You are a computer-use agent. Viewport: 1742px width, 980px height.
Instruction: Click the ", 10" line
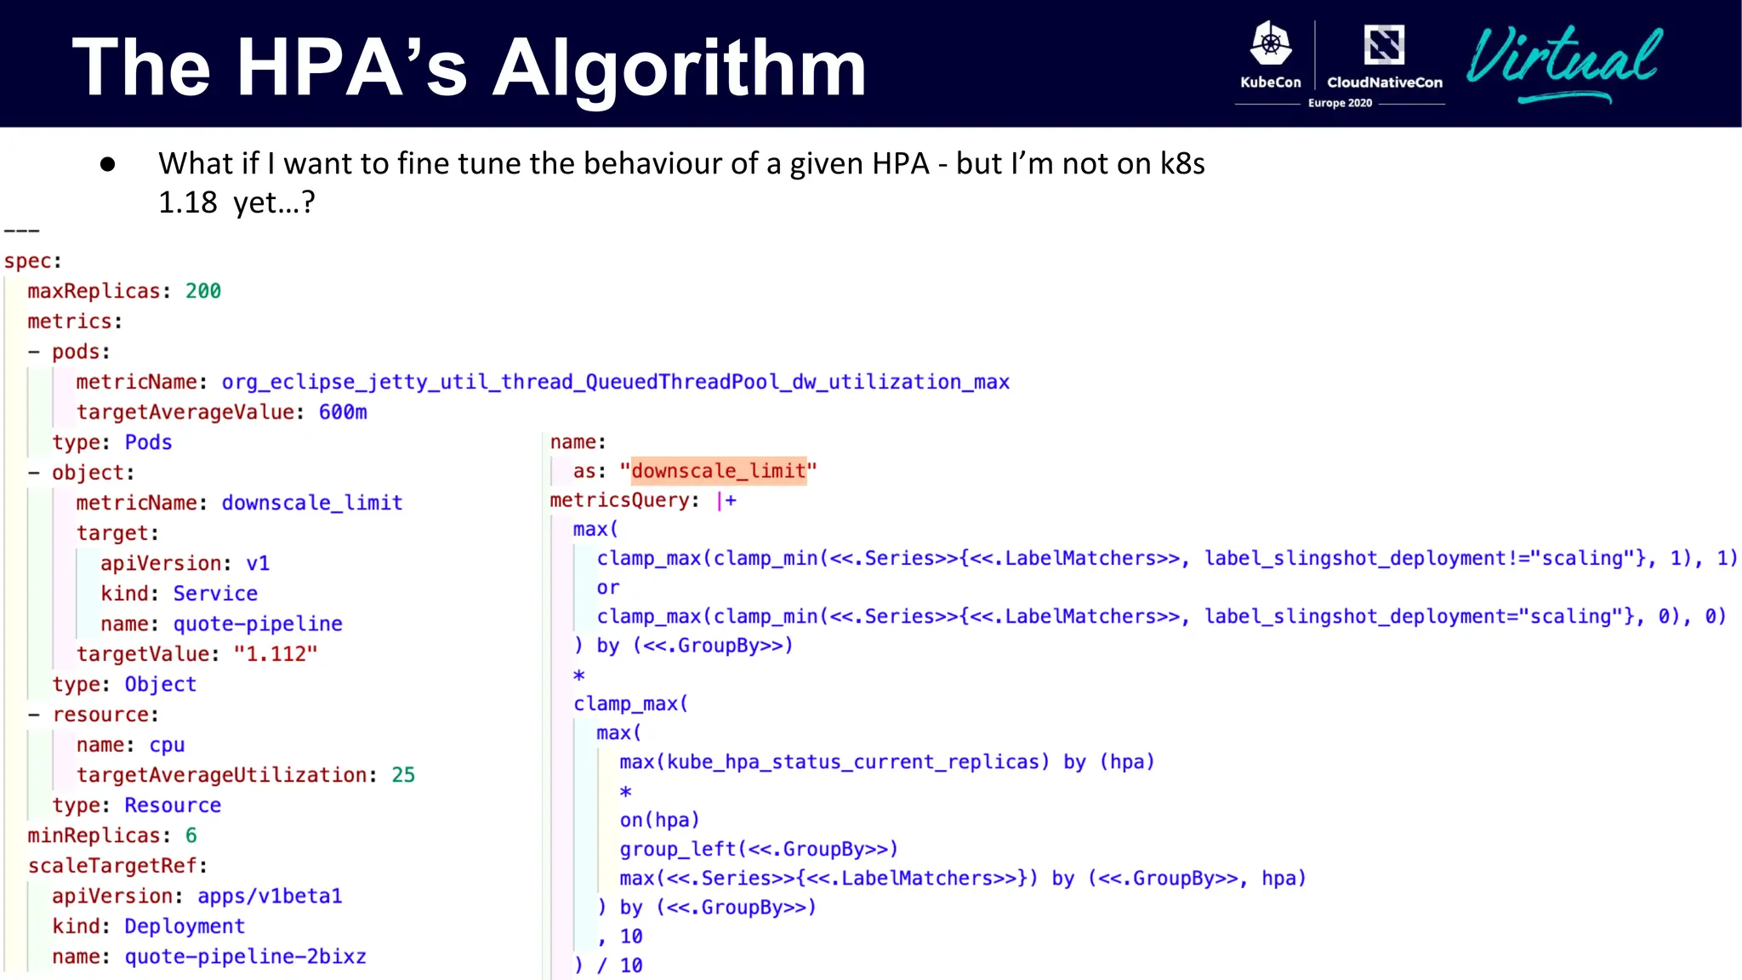tap(619, 937)
